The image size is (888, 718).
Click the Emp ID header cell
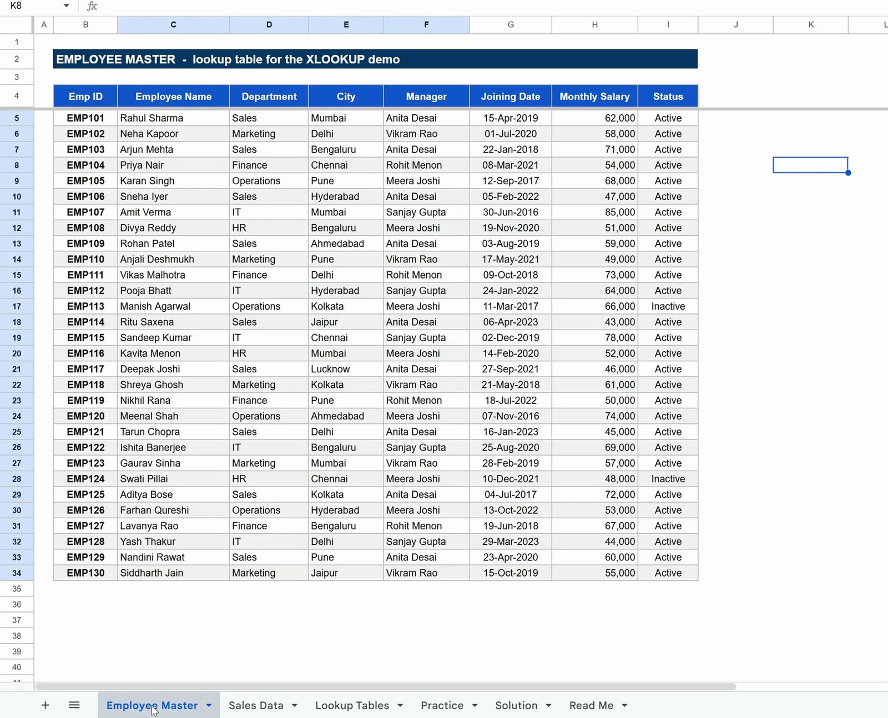[x=85, y=96]
